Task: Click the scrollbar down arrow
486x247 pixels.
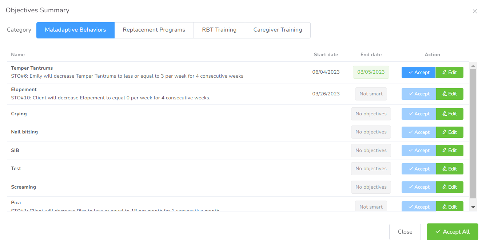Action: click(473, 207)
